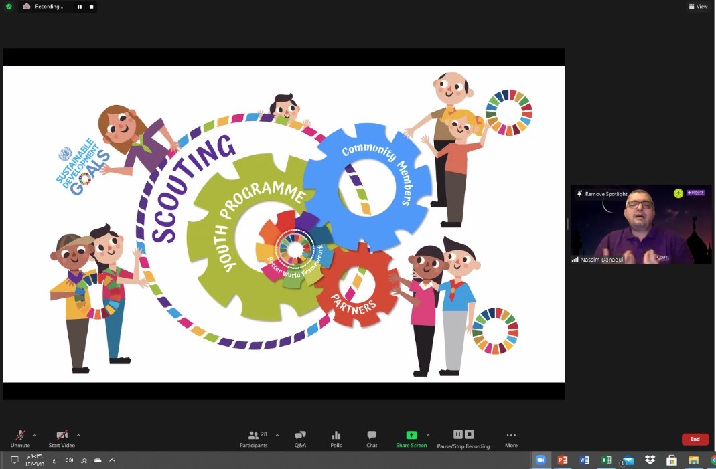Stop the recording from the top recording bar
This screenshot has height=469, width=716.
pyautogui.click(x=92, y=7)
